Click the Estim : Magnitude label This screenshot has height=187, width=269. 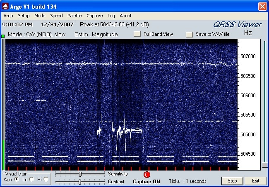(x=96, y=34)
